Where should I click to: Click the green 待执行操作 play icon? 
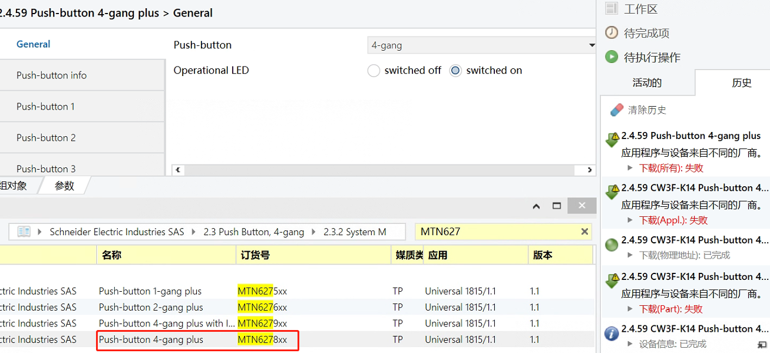click(x=612, y=57)
